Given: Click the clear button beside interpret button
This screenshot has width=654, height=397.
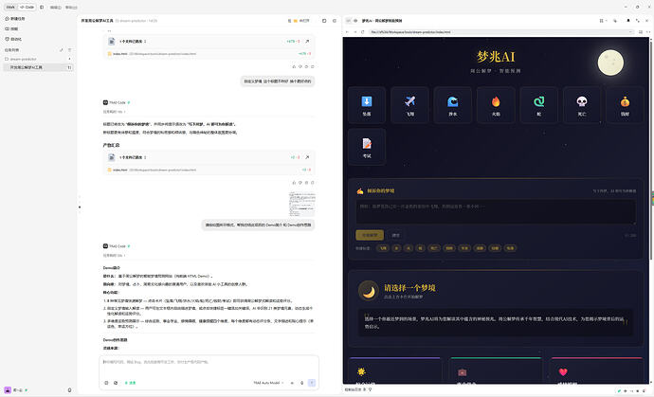Looking at the screenshot, I should [x=396, y=235].
